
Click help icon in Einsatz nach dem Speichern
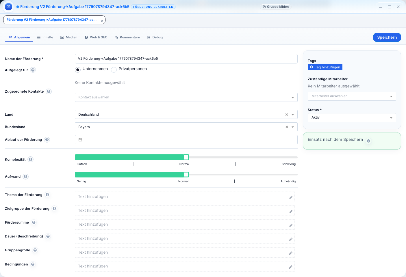click(x=368, y=141)
